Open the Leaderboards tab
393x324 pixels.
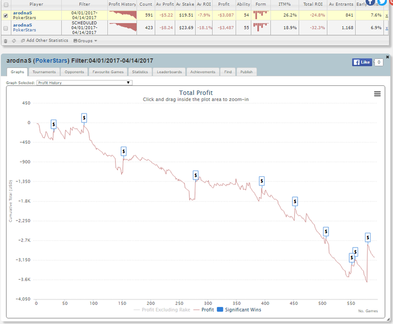pyautogui.click(x=169, y=72)
